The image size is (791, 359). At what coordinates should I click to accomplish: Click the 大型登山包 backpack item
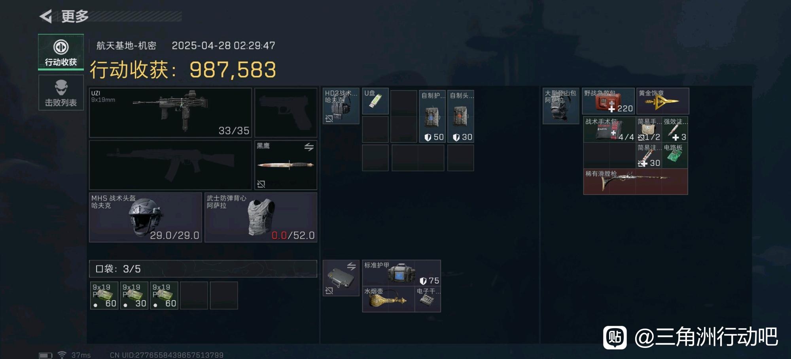[561, 106]
